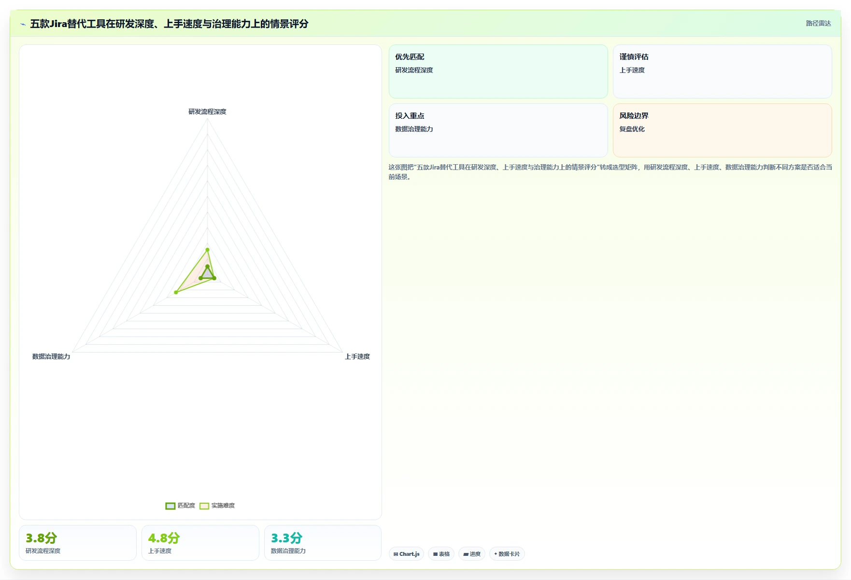Click the 研发流程深度 radar axis label
The height and width of the screenshot is (580, 851).
(207, 112)
